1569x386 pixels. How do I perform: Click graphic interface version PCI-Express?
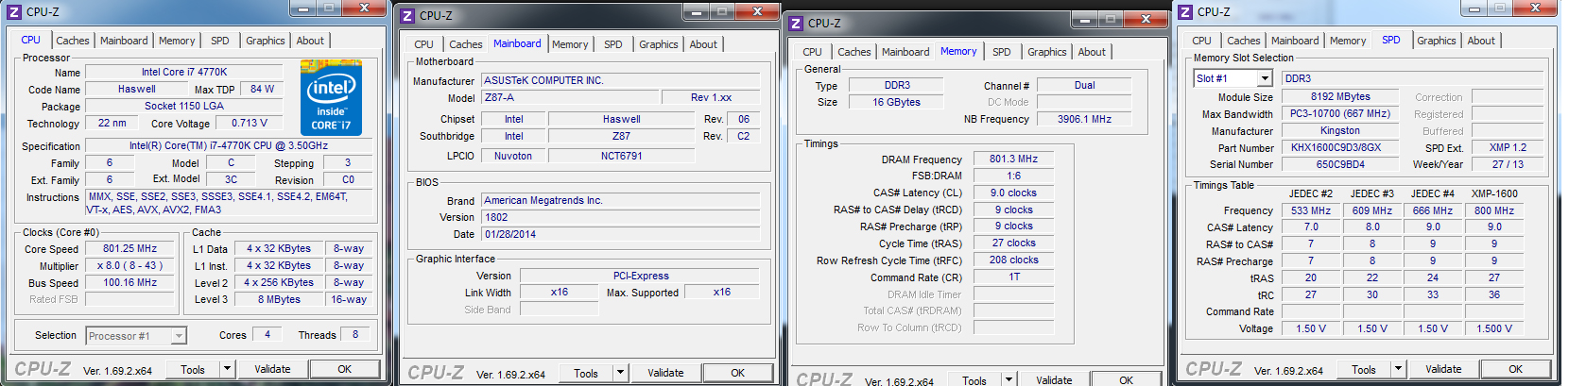tap(640, 276)
